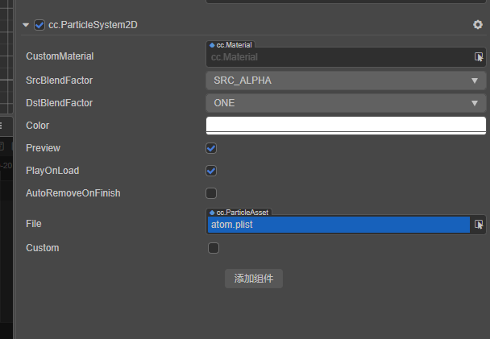Viewport: 490px width, 339px height.
Task: Select the atom.plist File field
Action: pos(338,225)
